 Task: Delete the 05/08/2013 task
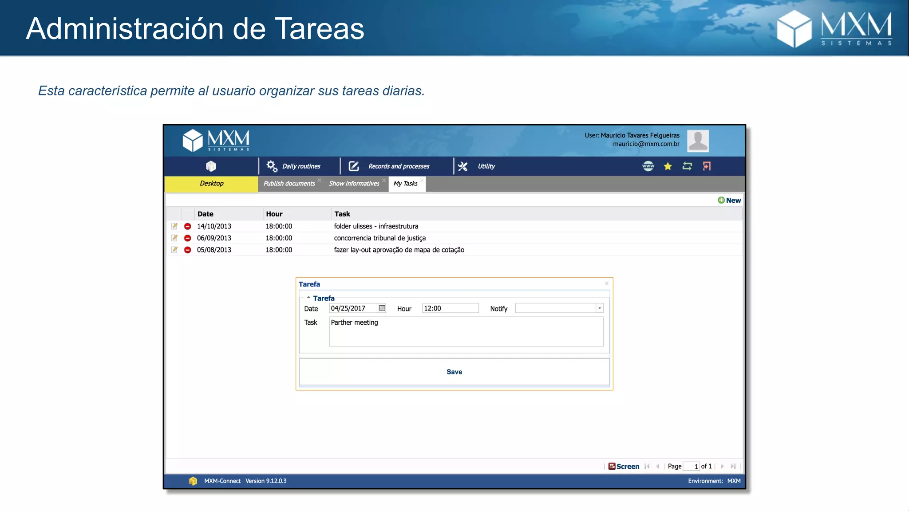pyautogui.click(x=187, y=250)
